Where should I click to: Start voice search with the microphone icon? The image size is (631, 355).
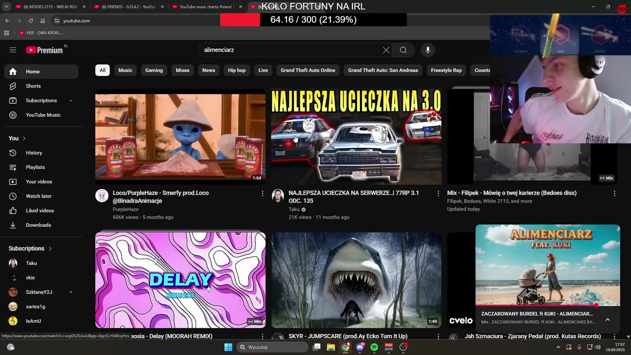428,50
